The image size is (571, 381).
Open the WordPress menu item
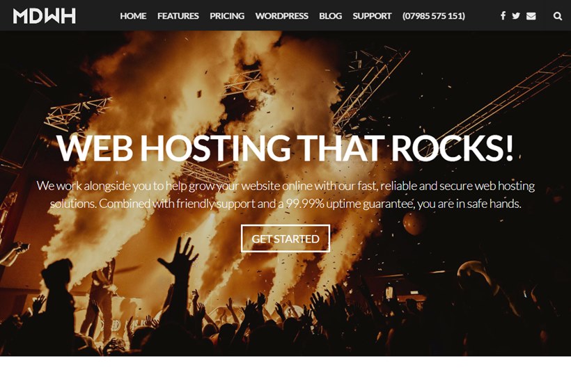coord(282,16)
